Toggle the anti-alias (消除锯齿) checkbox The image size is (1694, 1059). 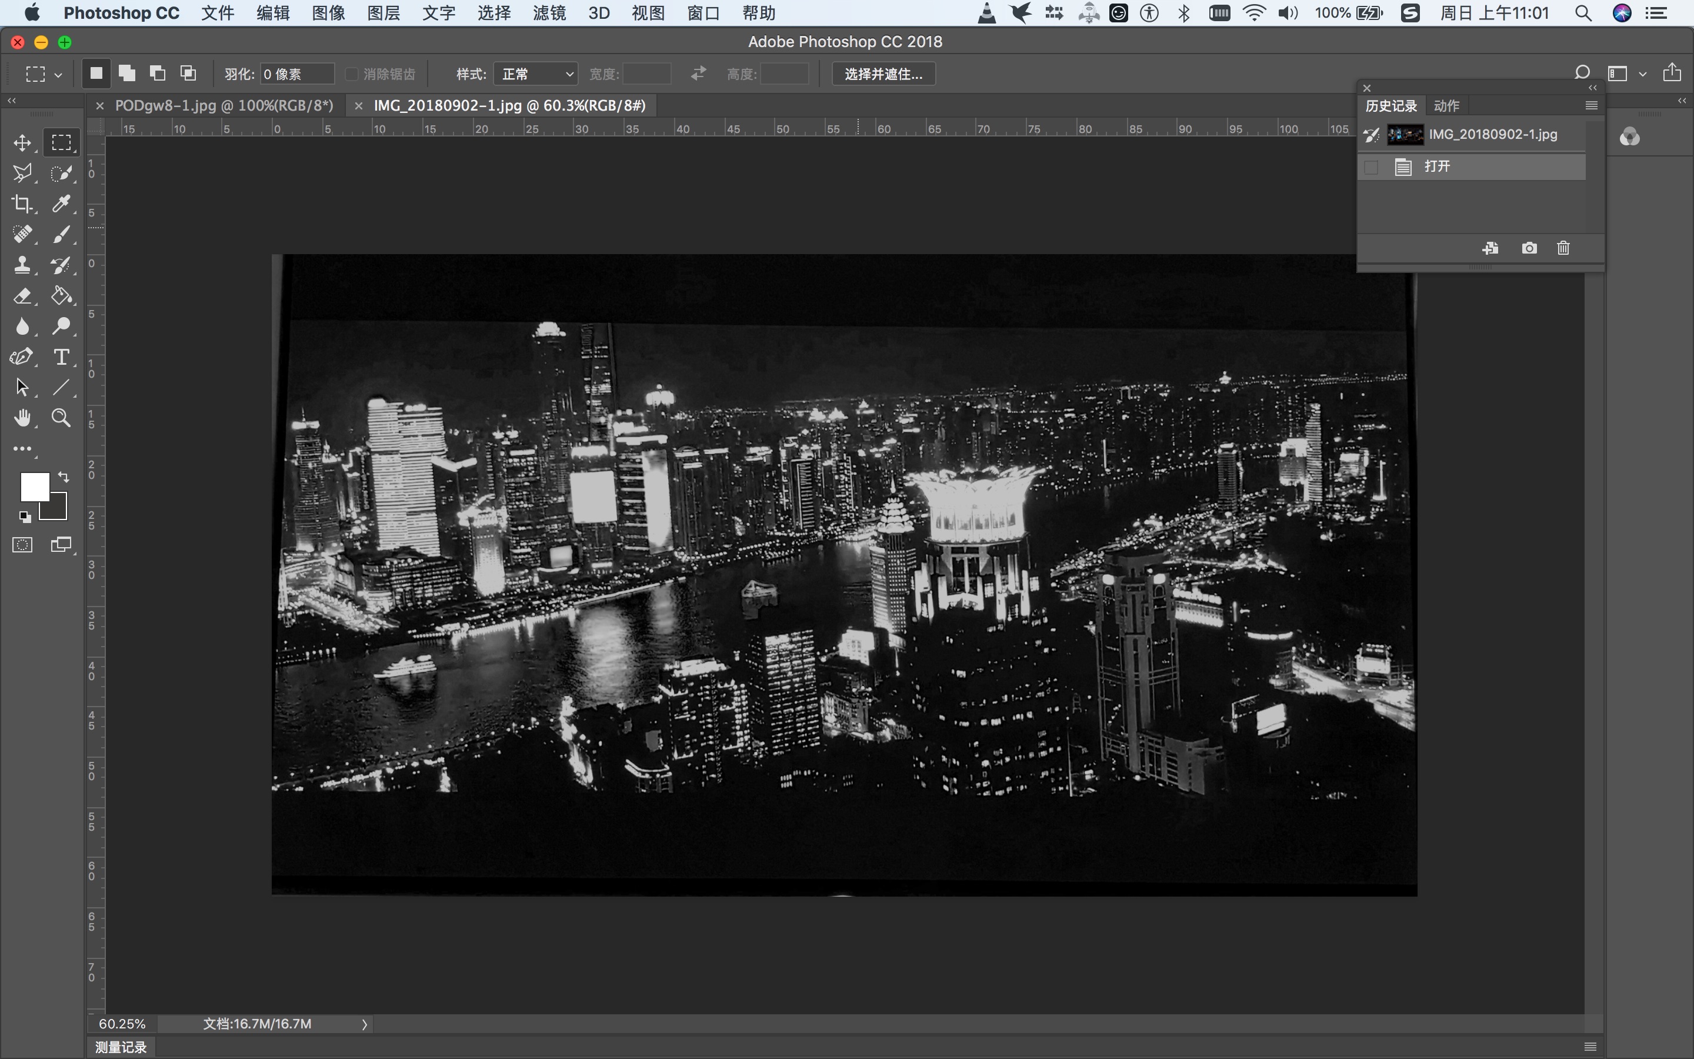coord(352,74)
